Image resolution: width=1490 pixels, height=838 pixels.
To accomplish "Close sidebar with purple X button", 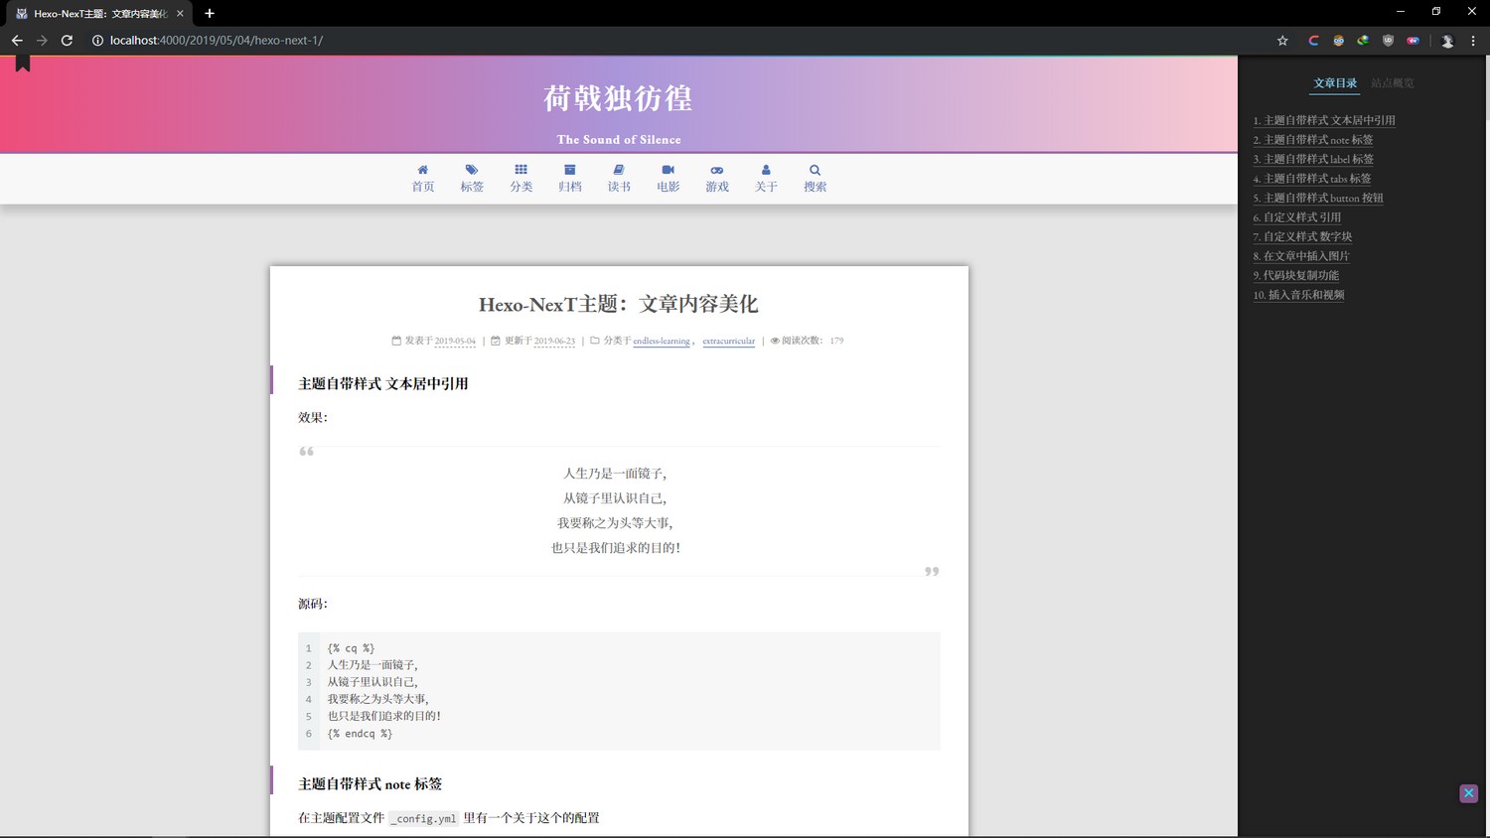I will coord(1469,793).
